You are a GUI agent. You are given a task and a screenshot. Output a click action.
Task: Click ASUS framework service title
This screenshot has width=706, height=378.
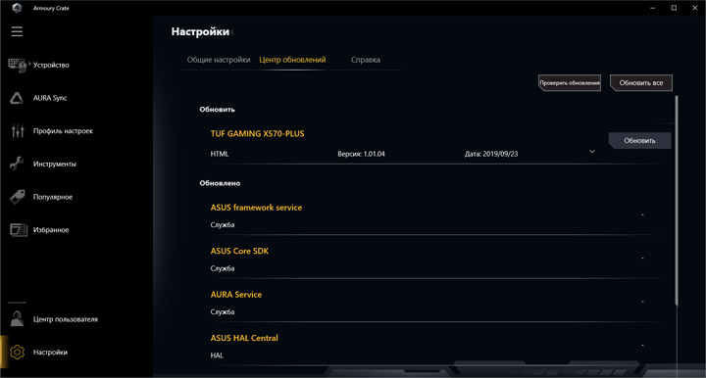pos(256,208)
